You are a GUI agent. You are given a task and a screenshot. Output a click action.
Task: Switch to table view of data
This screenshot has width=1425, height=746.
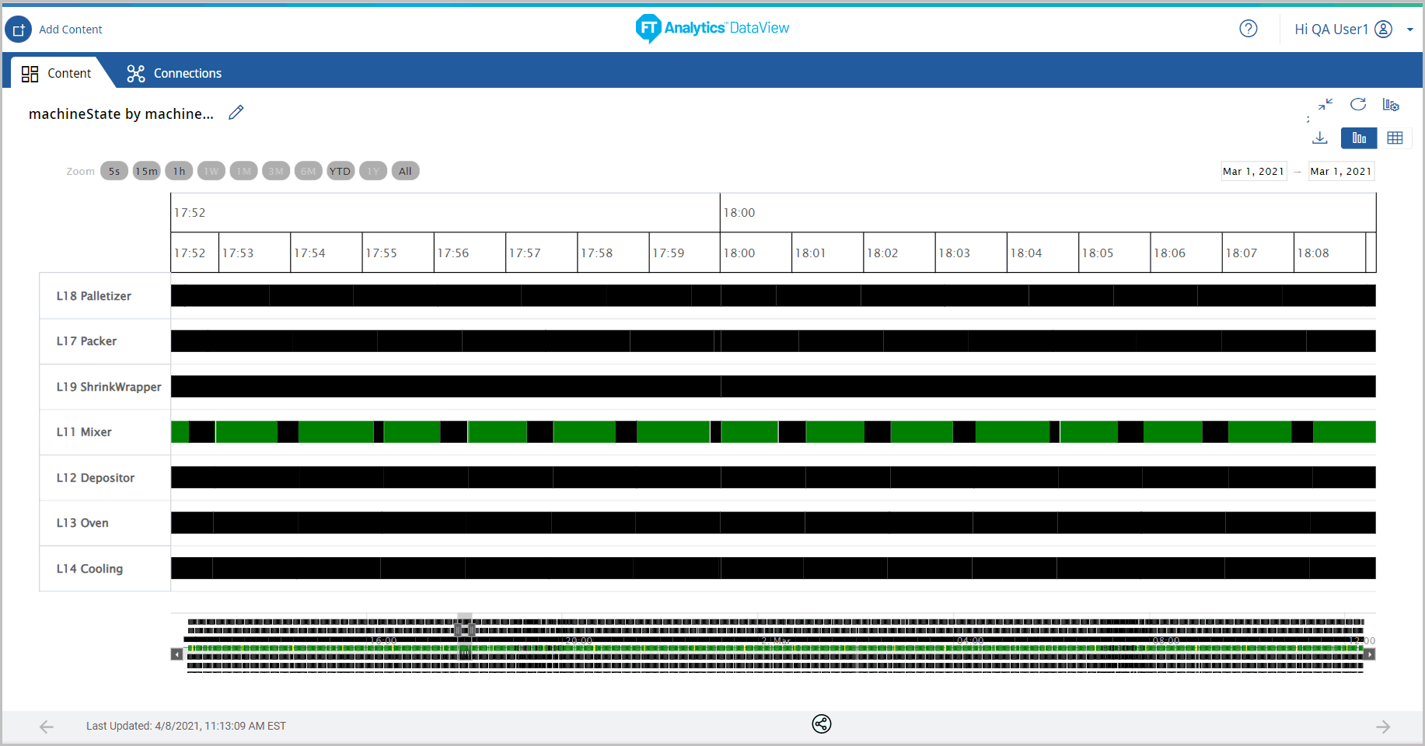tap(1395, 138)
